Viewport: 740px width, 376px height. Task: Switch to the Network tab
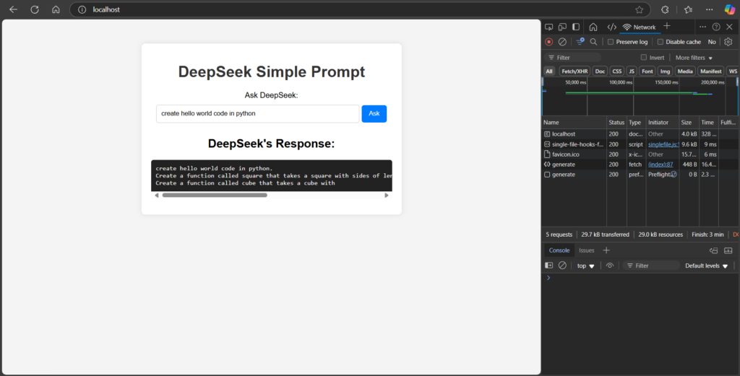click(640, 27)
